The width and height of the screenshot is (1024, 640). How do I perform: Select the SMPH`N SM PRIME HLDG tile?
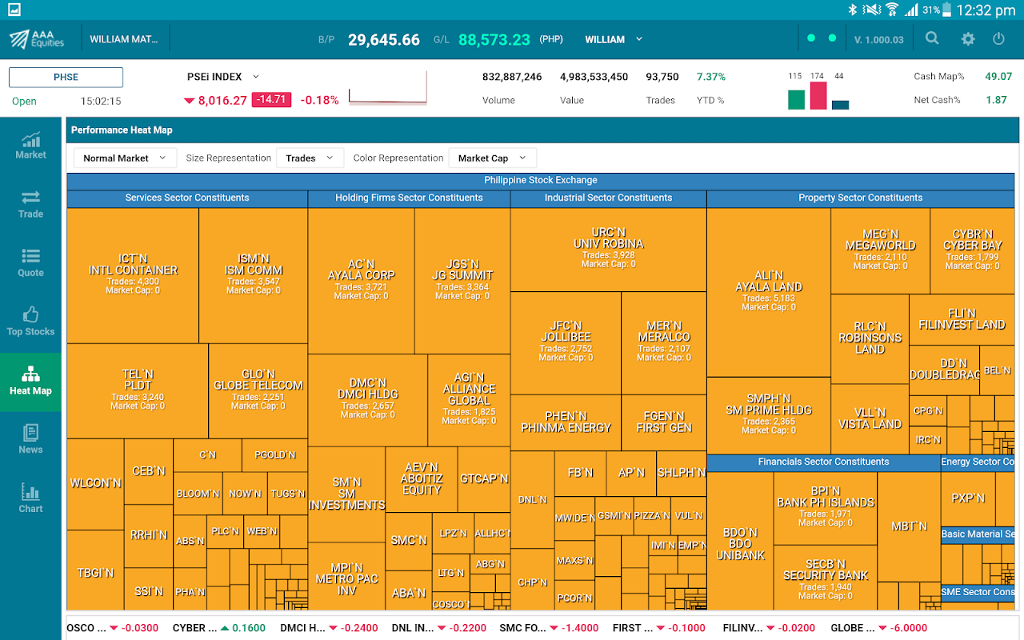tap(768, 414)
